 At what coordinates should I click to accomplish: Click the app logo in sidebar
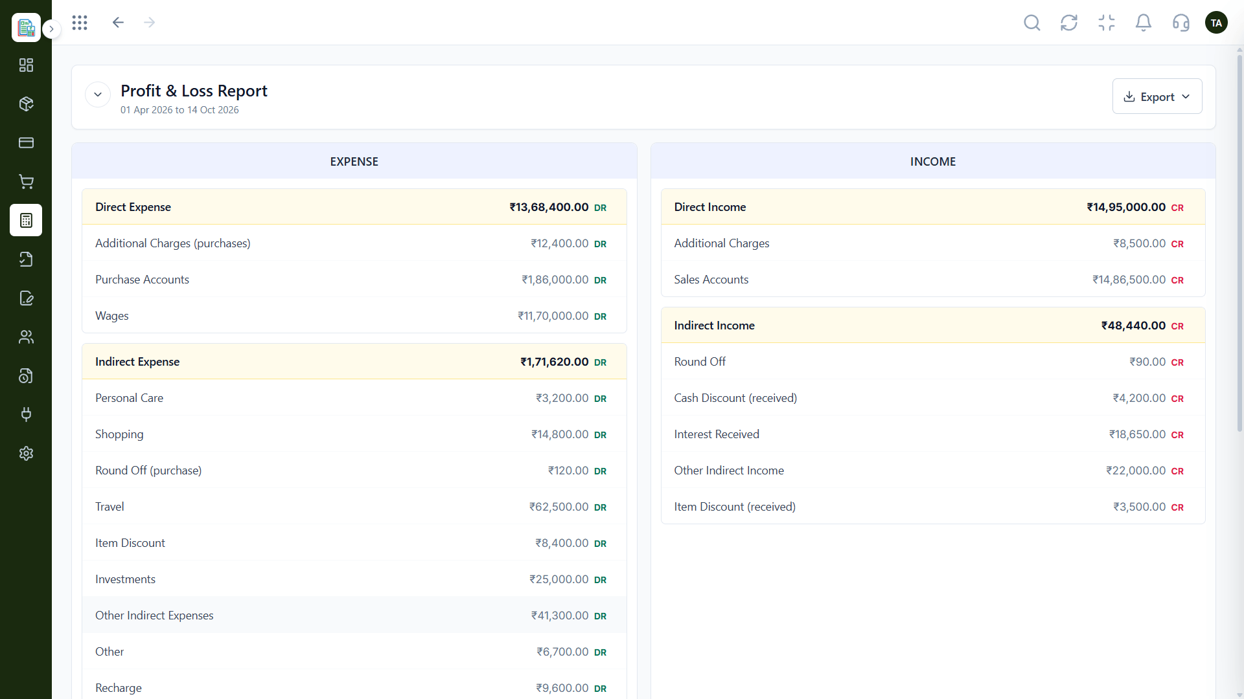[x=26, y=27]
